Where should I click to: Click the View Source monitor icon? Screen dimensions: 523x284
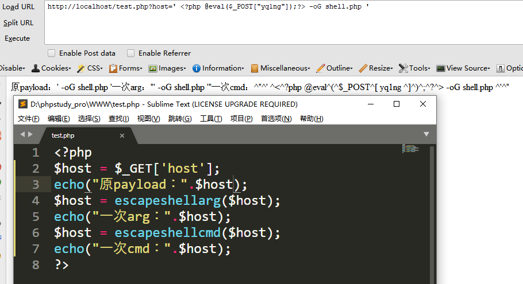click(x=441, y=68)
